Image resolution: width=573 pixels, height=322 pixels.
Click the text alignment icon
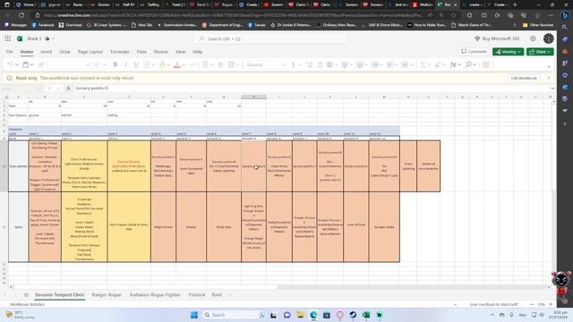tap(205, 64)
